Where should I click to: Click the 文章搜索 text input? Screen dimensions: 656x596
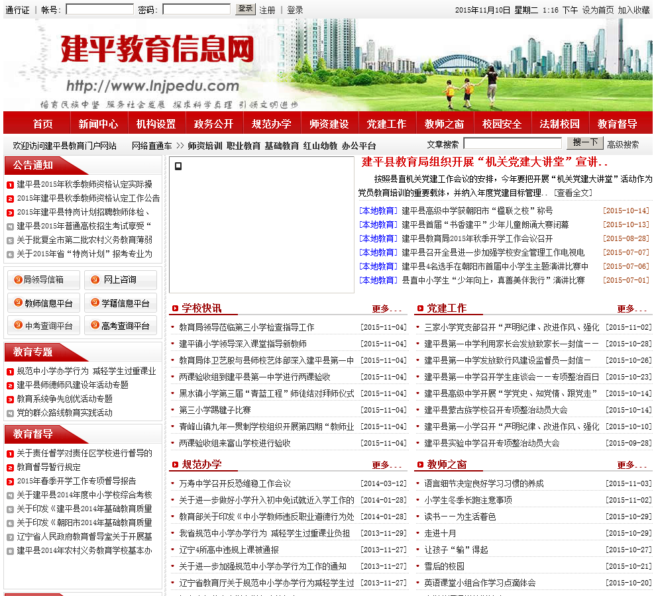pos(513,144)
